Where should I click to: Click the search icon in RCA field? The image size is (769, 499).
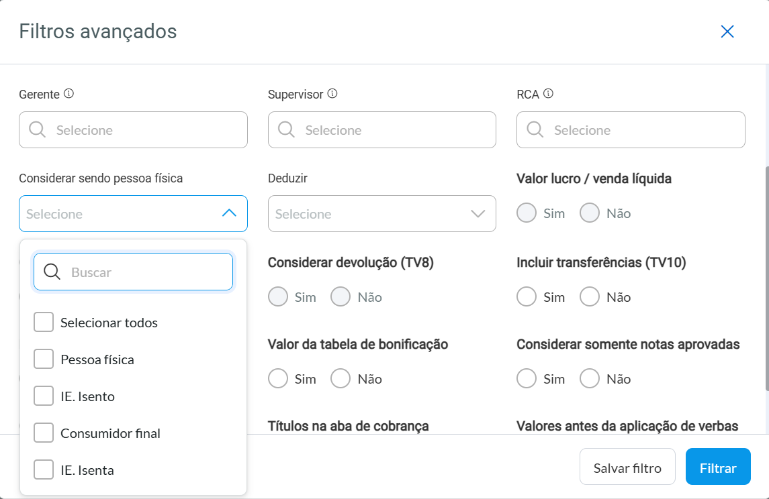pos(535,129)
